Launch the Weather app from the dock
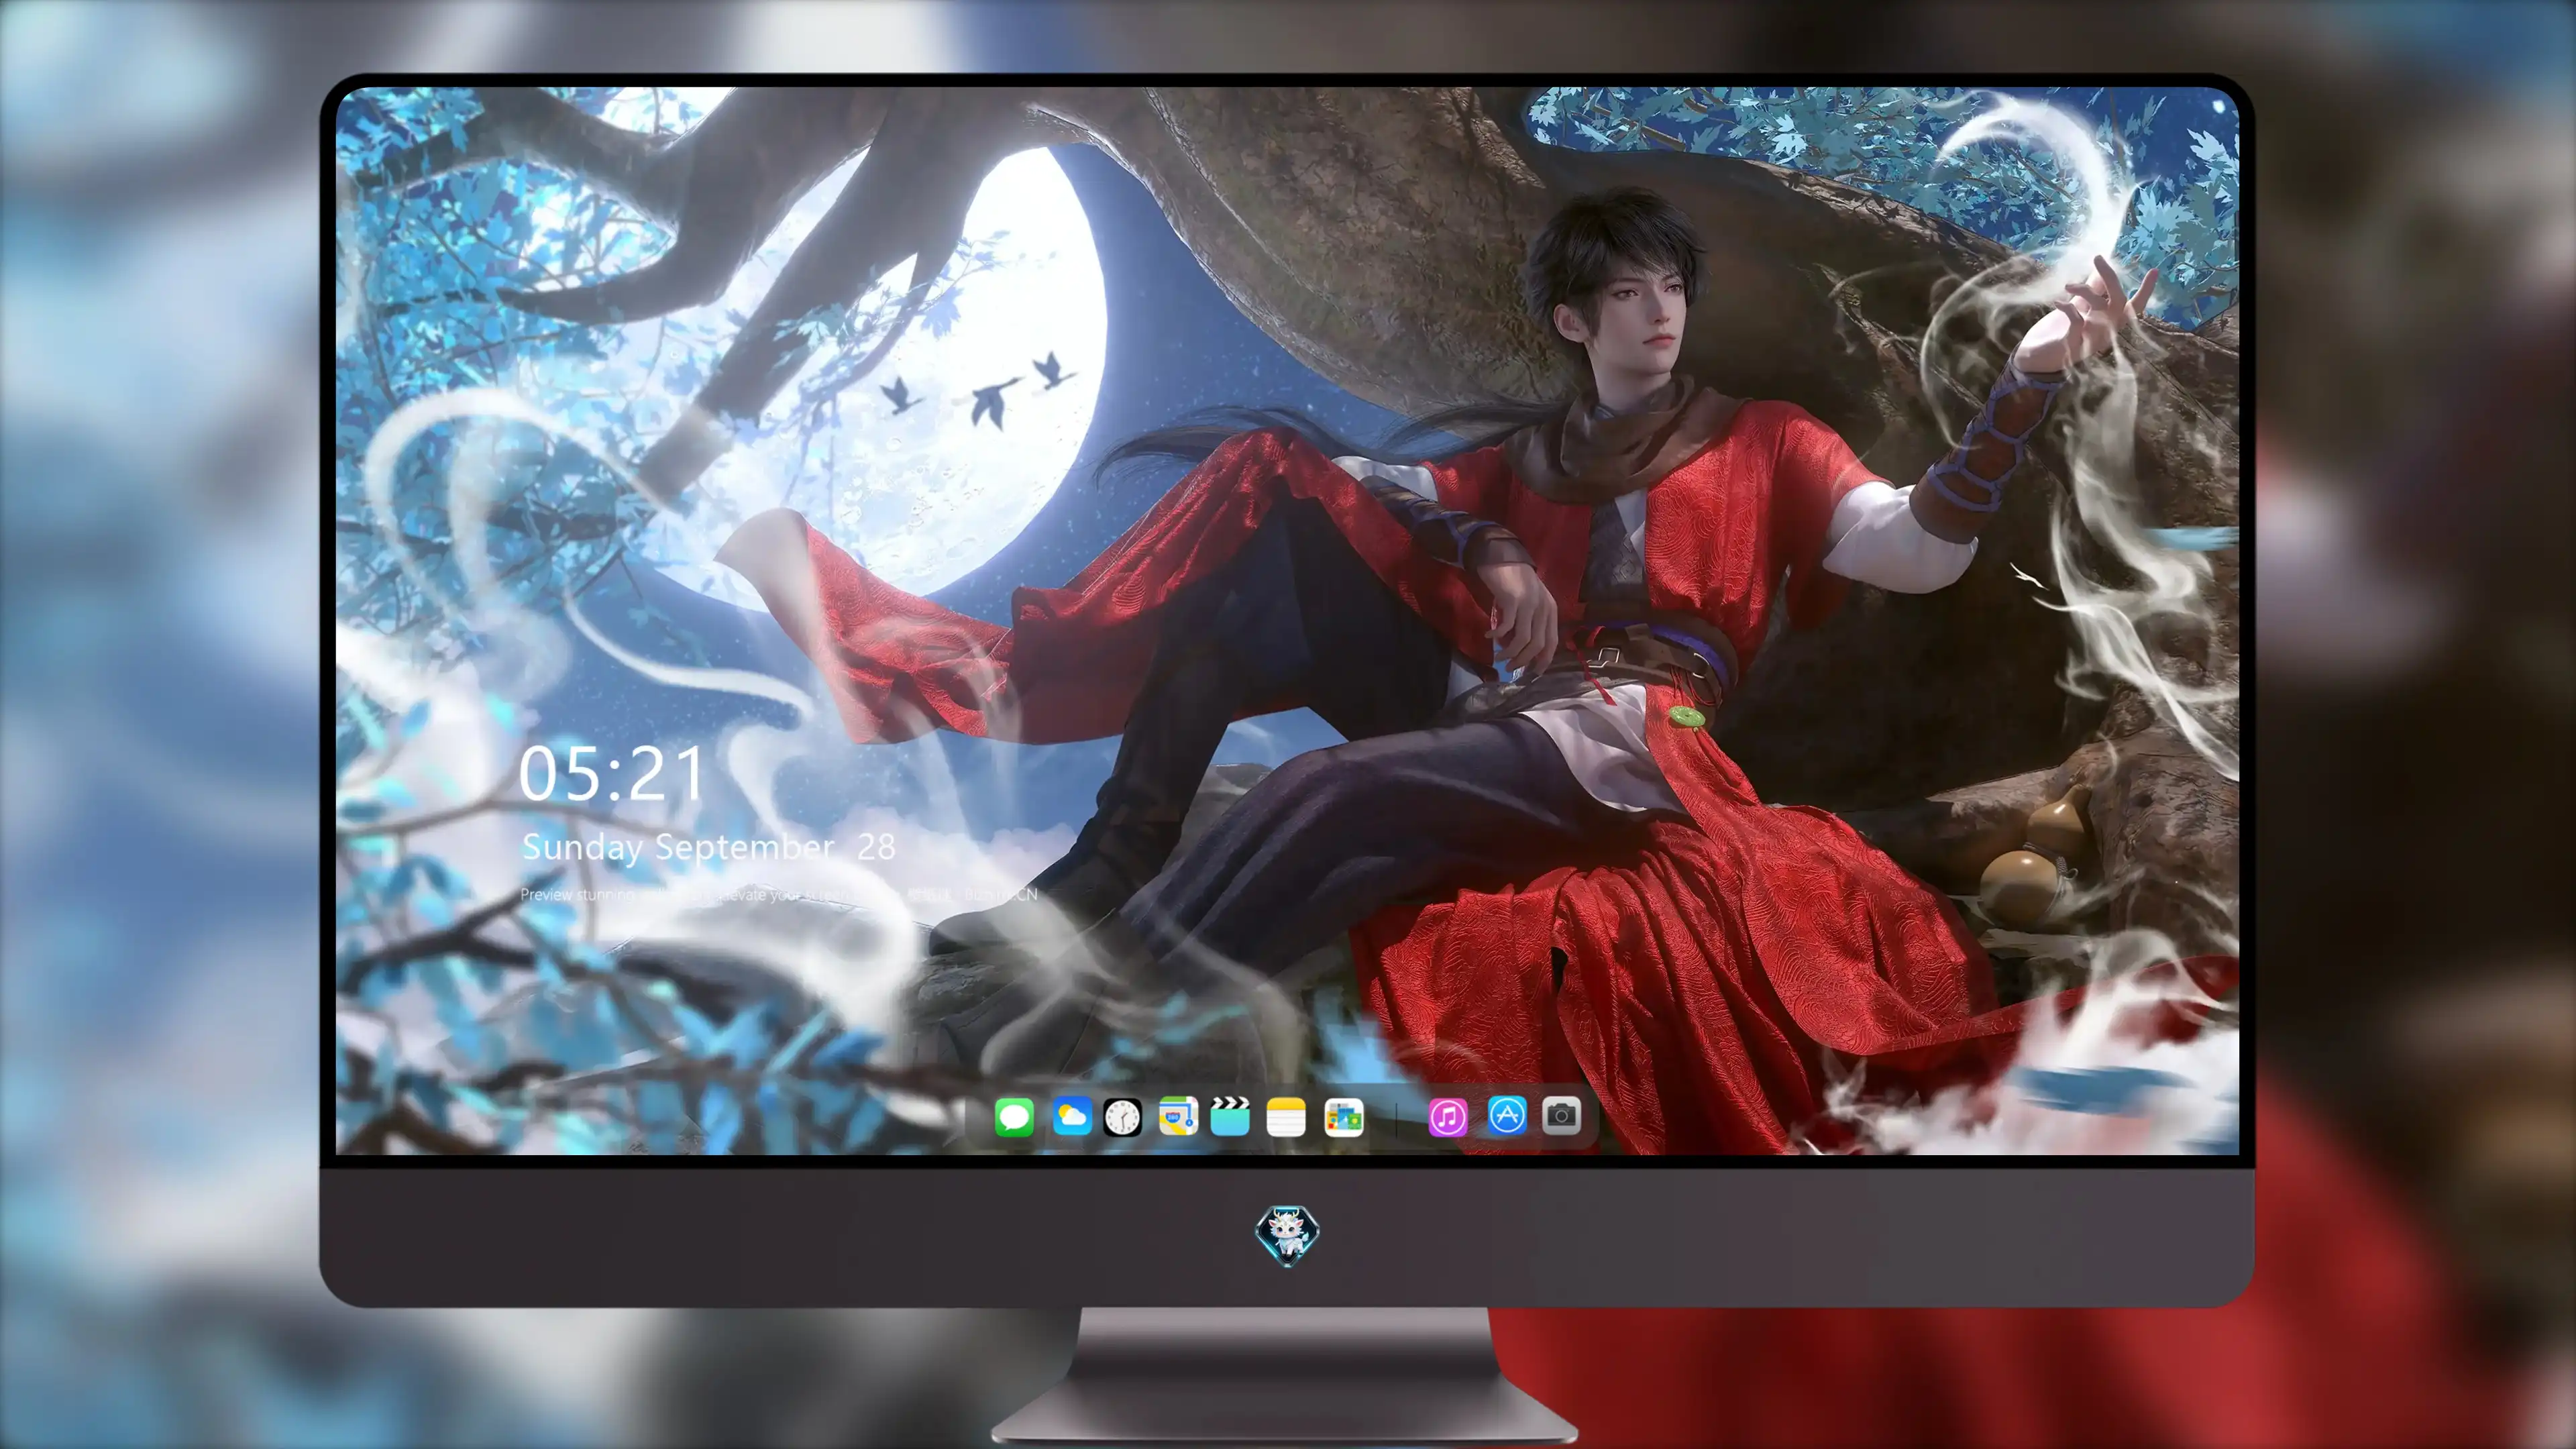The image size is (2576, 1449). (x=1071, y=1116)
